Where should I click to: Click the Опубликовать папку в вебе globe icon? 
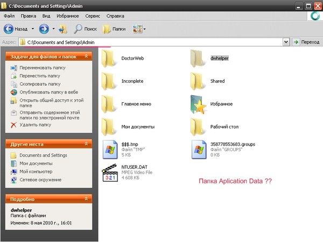point(14,92)
